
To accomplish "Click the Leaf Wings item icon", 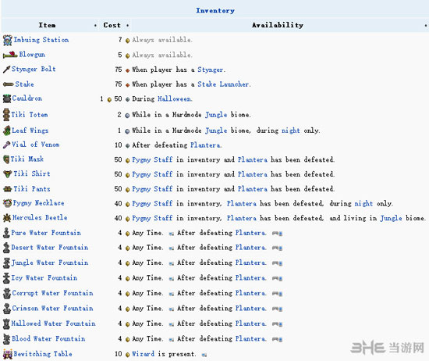I will coord(7,130).
